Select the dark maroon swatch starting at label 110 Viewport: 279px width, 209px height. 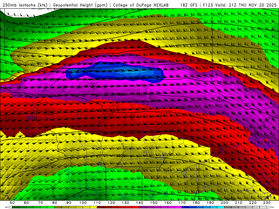101,207
